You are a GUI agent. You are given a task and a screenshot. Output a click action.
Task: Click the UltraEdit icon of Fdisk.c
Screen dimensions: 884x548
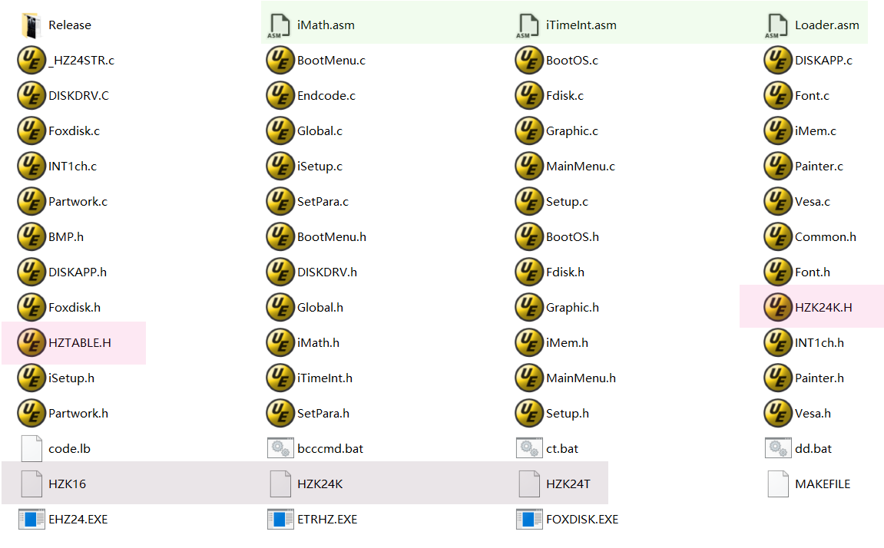[x=529, y=96]
